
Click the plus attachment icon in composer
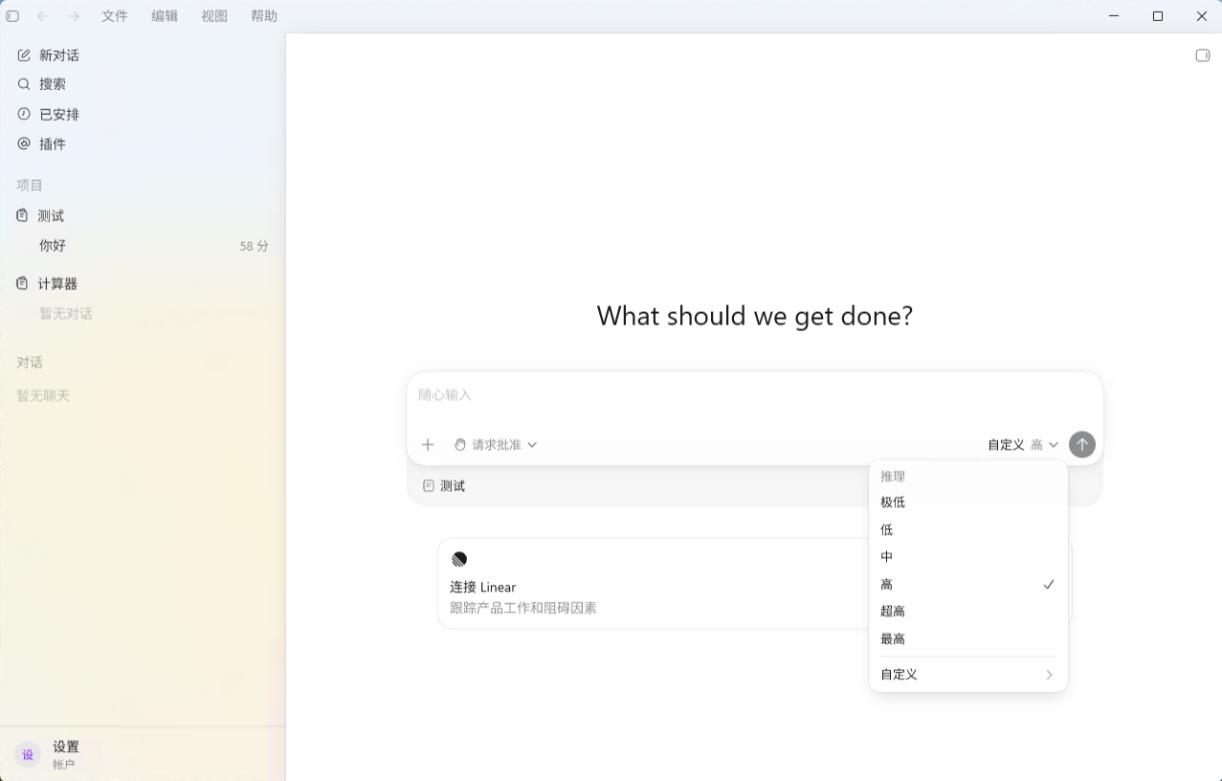[x=428, y=444]
